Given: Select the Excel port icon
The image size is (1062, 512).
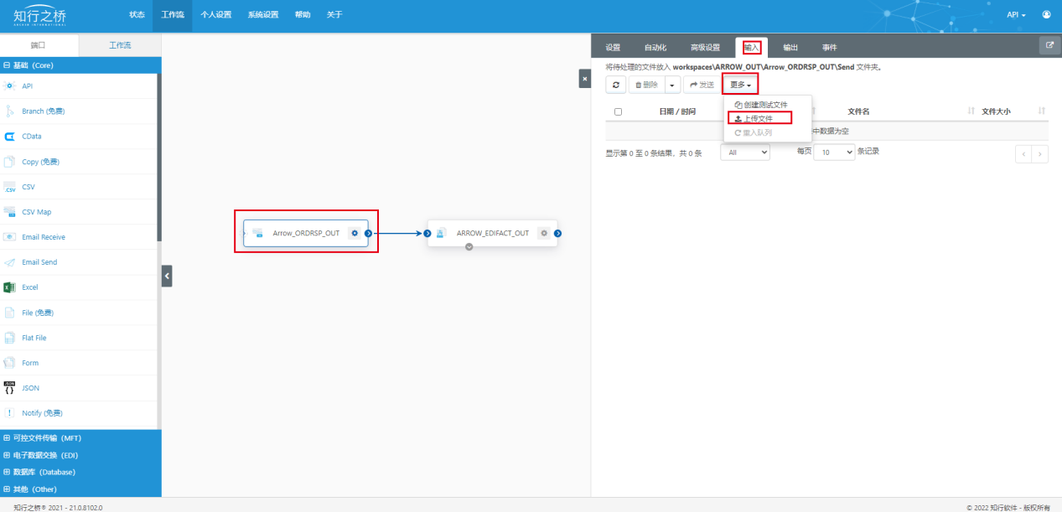Looking at the screenshot, I should [x=10, y=287].
